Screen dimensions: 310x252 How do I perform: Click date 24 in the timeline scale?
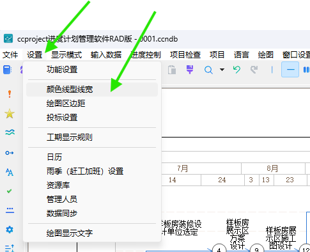[x=222, y=180]
